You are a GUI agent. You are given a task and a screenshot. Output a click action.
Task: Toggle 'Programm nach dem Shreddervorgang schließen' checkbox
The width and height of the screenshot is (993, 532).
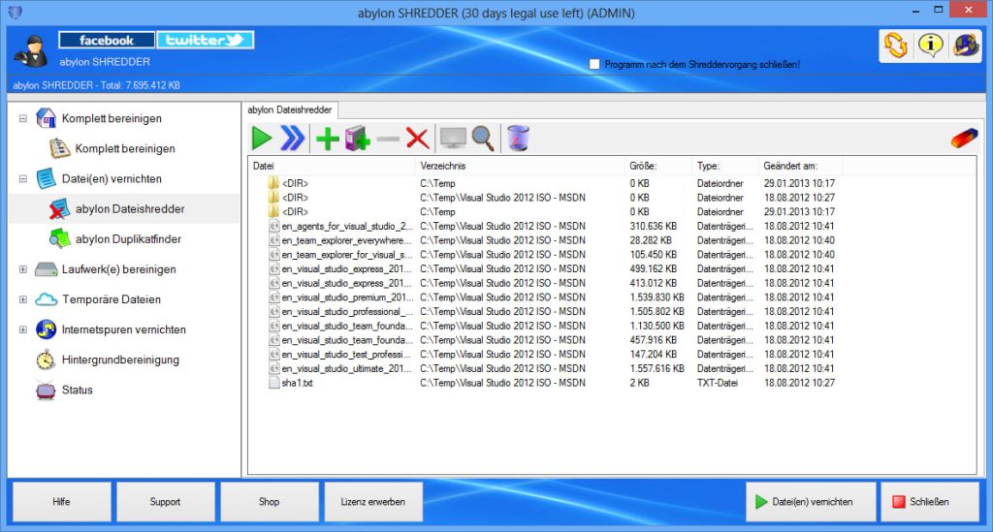[594, 65]
